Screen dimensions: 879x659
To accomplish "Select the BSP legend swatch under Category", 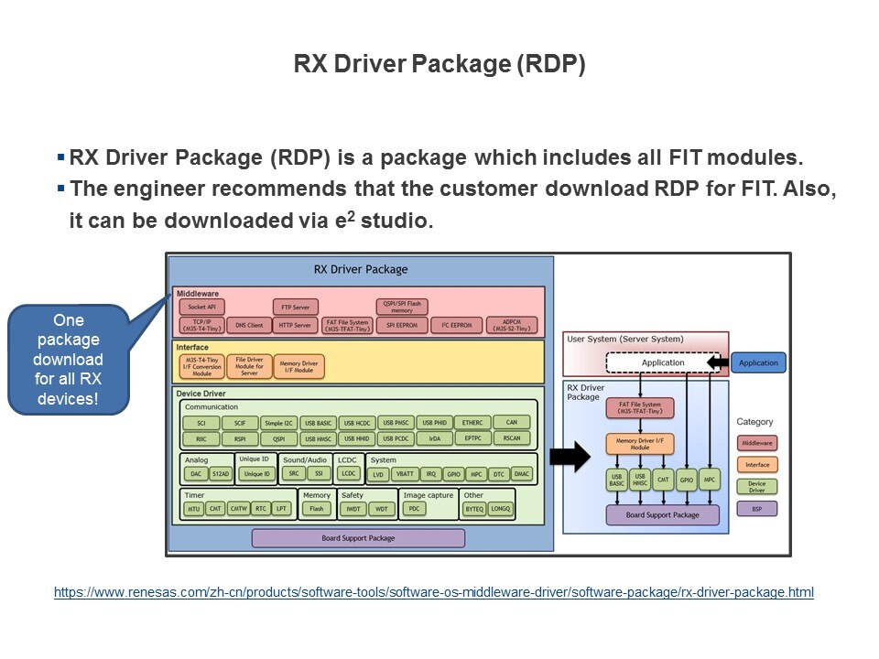I will [x=756, y=508].
